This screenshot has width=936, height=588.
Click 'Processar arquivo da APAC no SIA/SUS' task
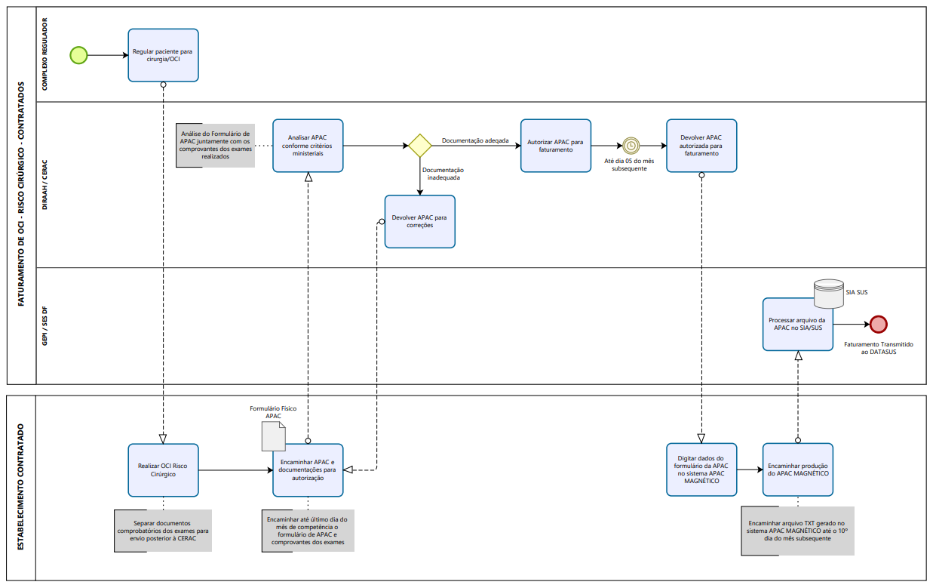(x=798, y=324)
